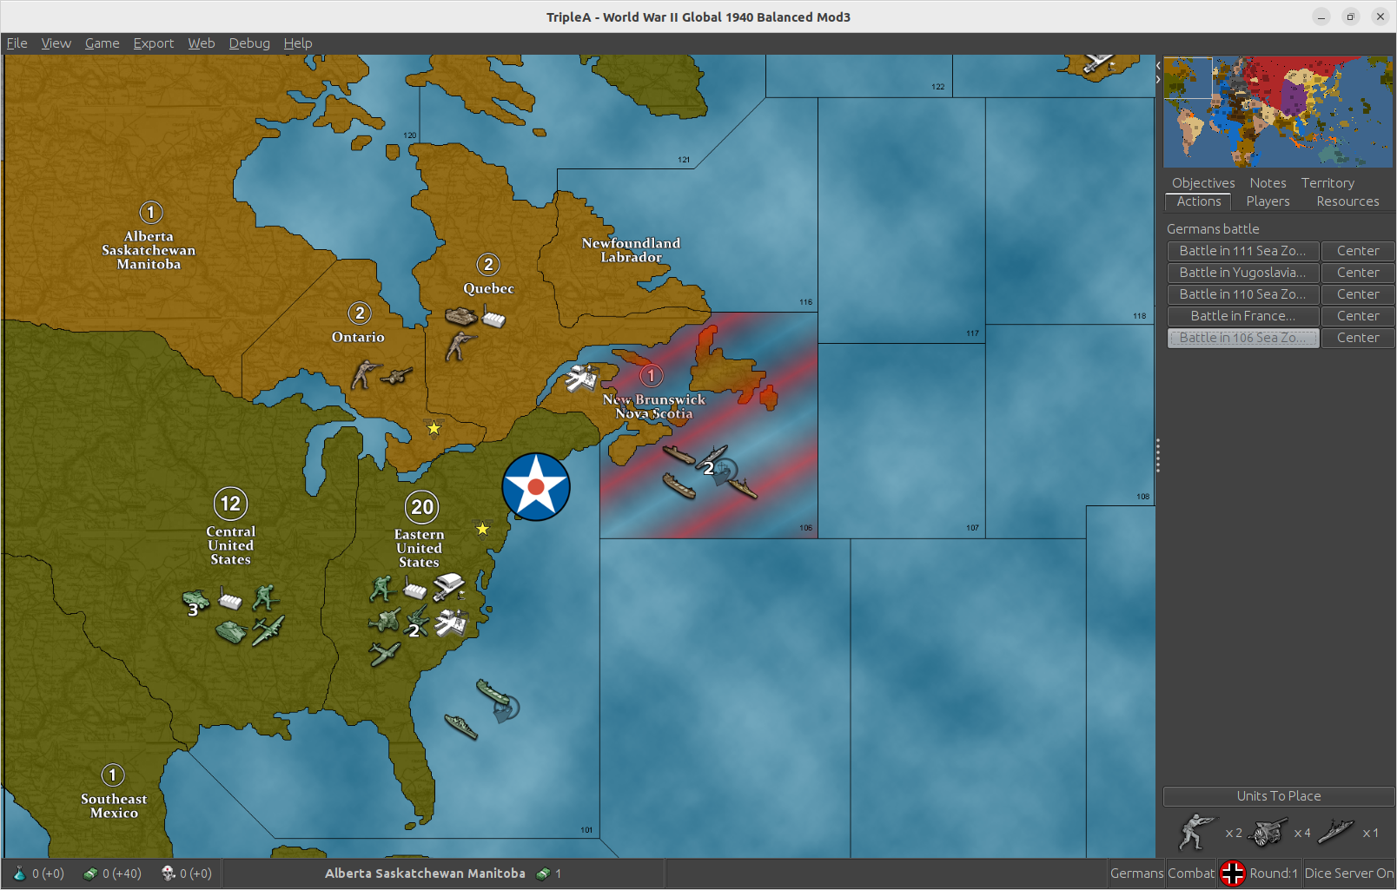Viewport: 1397px width, 890px height.
Task: Click the German cross flag in status bar
Action: click(1232, 874)
